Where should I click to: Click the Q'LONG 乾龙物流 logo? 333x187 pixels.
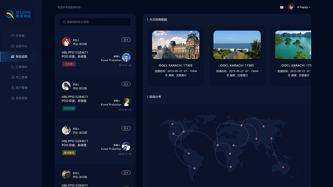pyautogui.click(x=18, y=14)
